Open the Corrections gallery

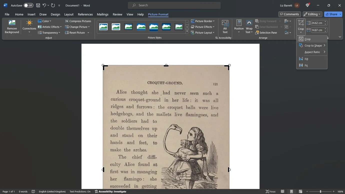(x=29, y=26)
